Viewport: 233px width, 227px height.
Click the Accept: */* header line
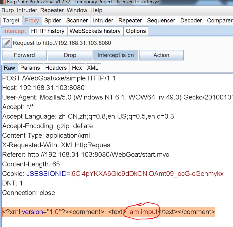[x=18, y=107]
